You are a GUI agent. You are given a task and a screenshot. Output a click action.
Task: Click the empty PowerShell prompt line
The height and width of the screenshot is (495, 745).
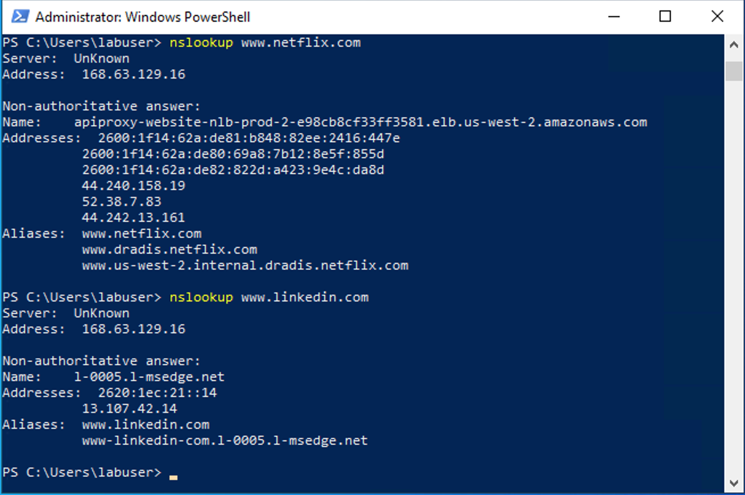[x=82, y=473]
